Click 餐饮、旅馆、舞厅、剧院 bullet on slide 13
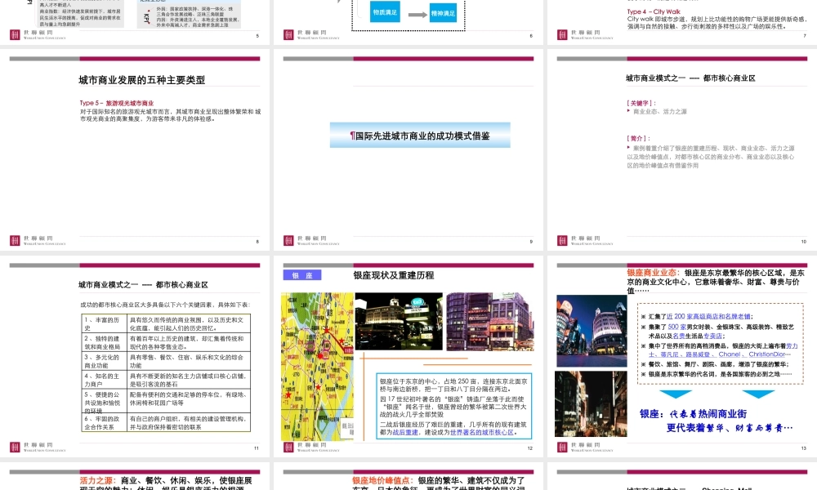This screenshot has height=490, width=817. tap(718, 364)
